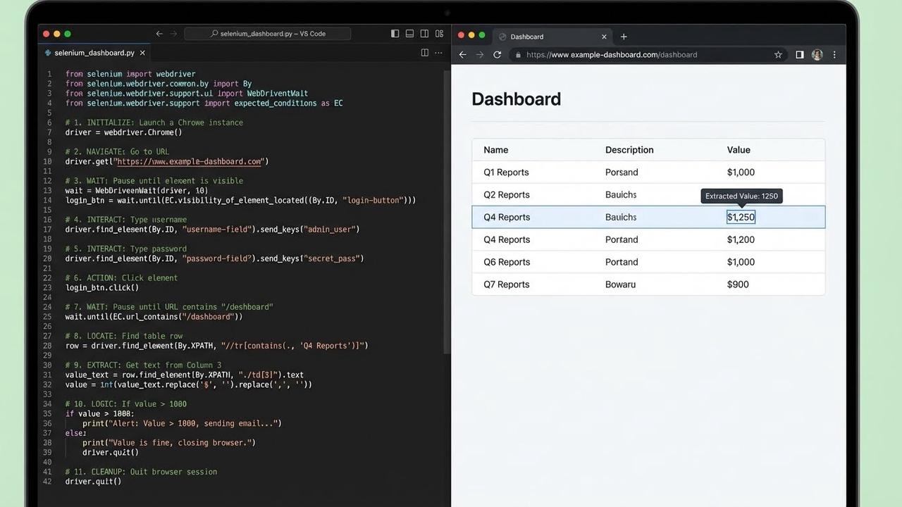Open the three-dot Chrome menu
Screen dimensions: 902x507
(x=834, y=54)
